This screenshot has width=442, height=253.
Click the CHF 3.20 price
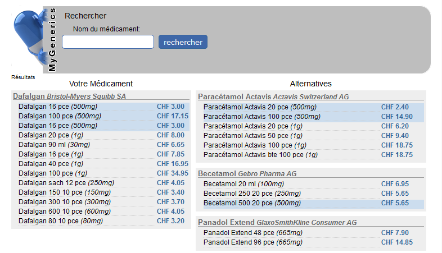point(170,221)
